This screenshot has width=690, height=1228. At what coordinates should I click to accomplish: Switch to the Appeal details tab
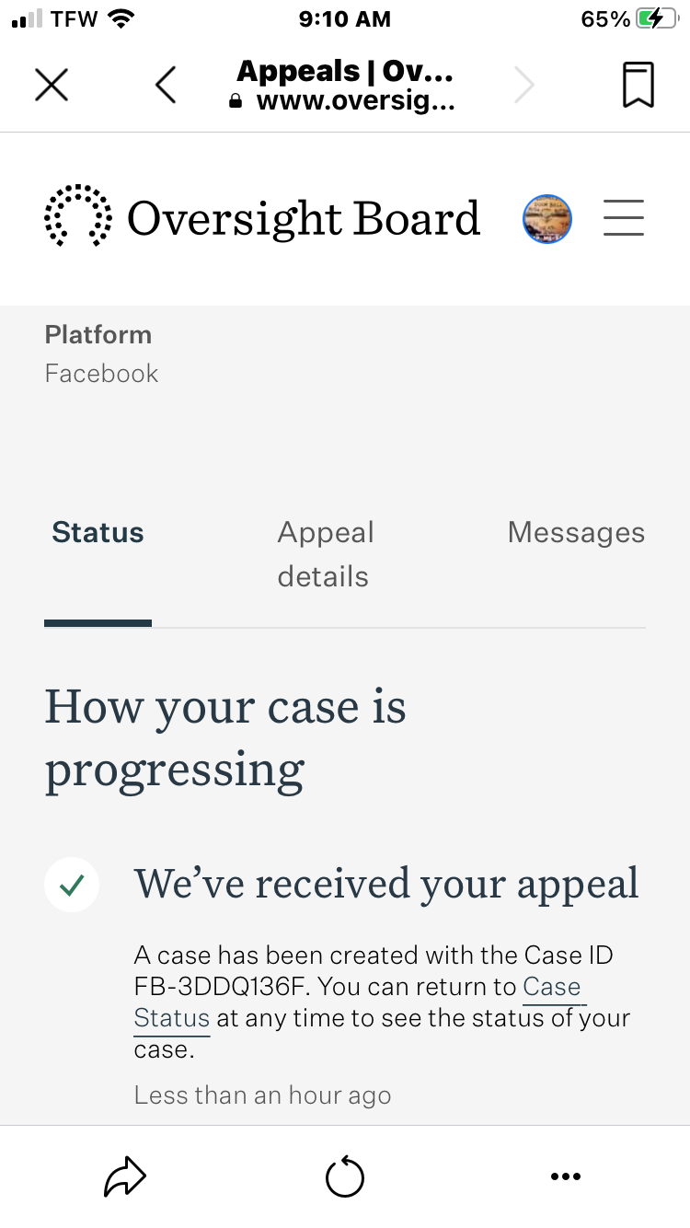[x=325, y=554]
